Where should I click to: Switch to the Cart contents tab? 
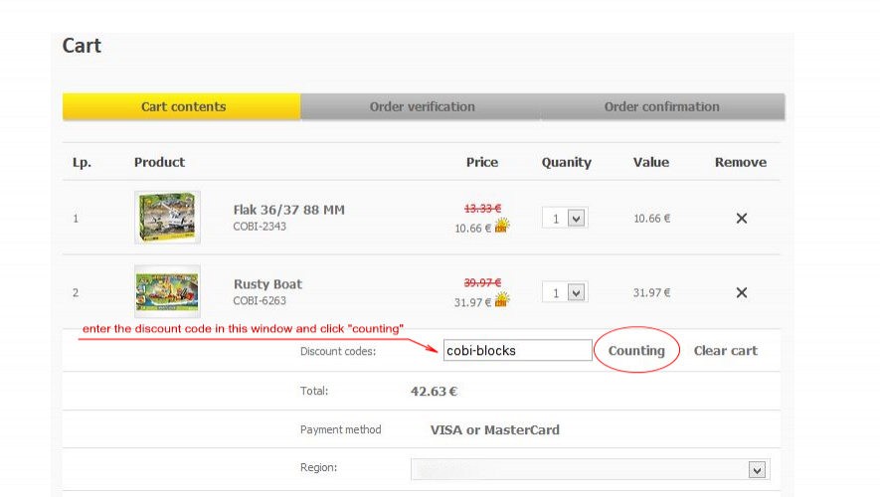click(x=183, y=107)
